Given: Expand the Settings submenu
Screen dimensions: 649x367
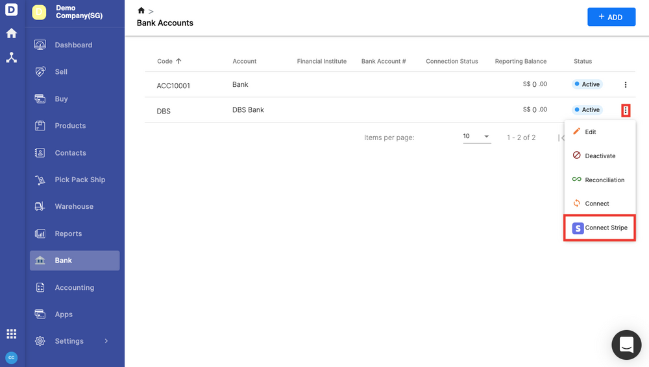Looking at the screenshot, I should click(106, 341).
